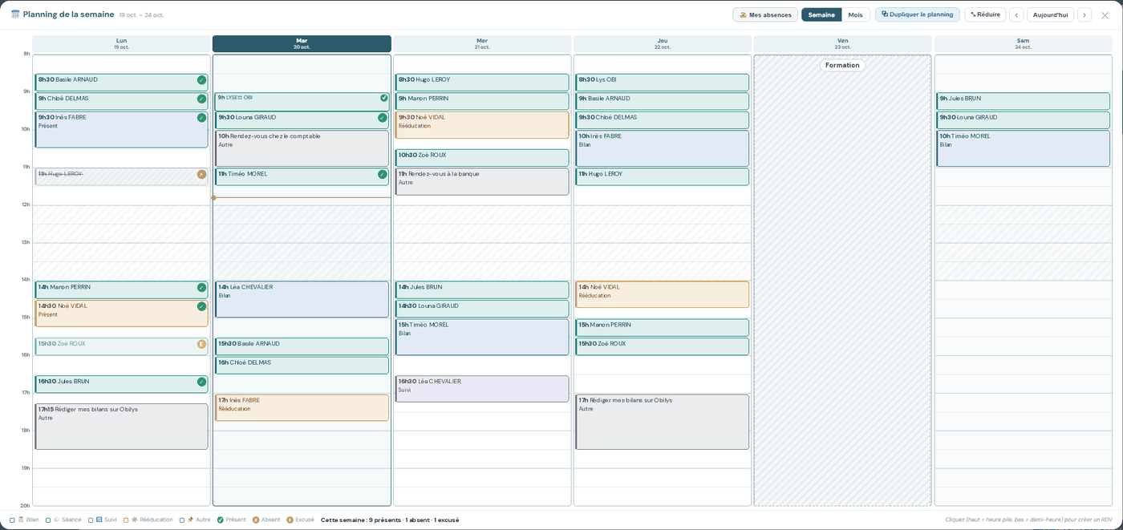The height and width of the screenshot is (530, 1123).
Task: Click the Excusé icon in the legend
Action: pyautogui.click(x=290, y=520)
